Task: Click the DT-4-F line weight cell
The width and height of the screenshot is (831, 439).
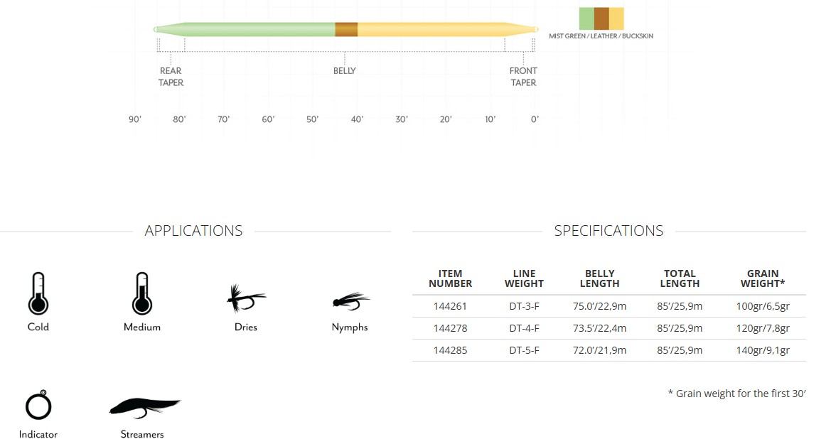Action: 524,328
